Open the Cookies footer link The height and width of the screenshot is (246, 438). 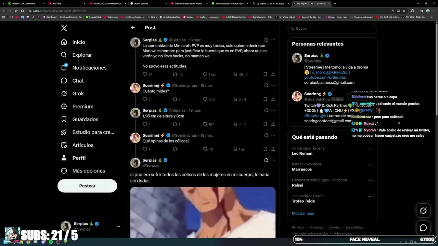(x=335, y=228)
